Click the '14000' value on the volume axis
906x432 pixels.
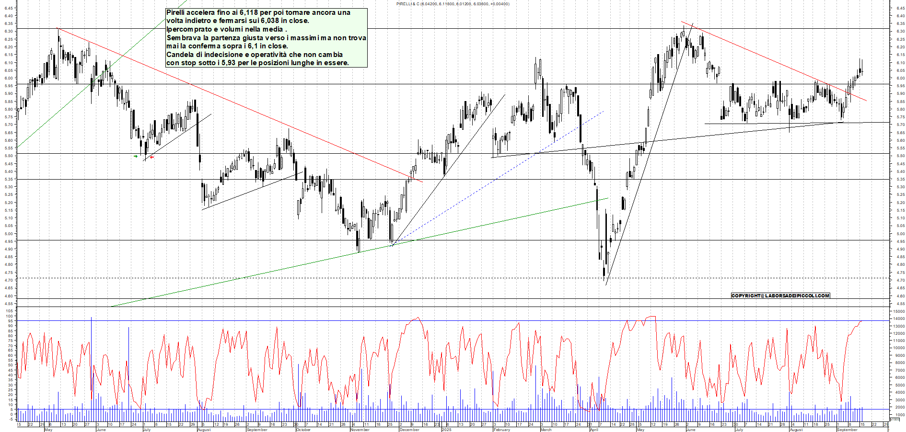899,318
